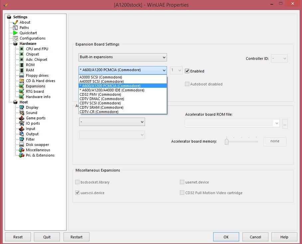Screen dimensions: 302x244
Task: Uncheck the Enabled checkbox
Action: [187, 71]
